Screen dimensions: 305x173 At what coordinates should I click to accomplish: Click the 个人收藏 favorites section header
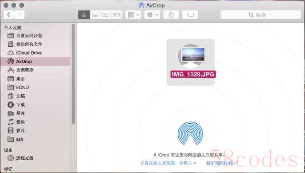13,28
